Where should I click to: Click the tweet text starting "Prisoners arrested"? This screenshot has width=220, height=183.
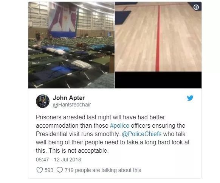tap(113, 134)
